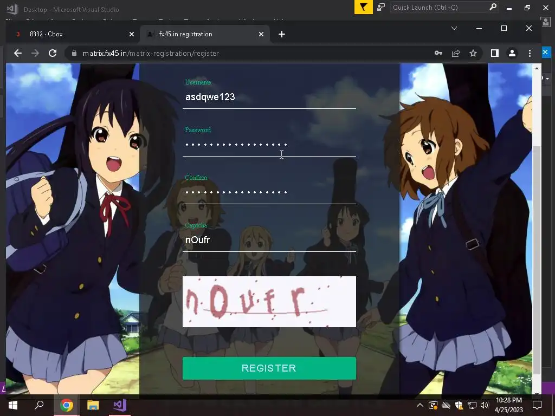Click the Visual Studio logo icon

point(12,9)
